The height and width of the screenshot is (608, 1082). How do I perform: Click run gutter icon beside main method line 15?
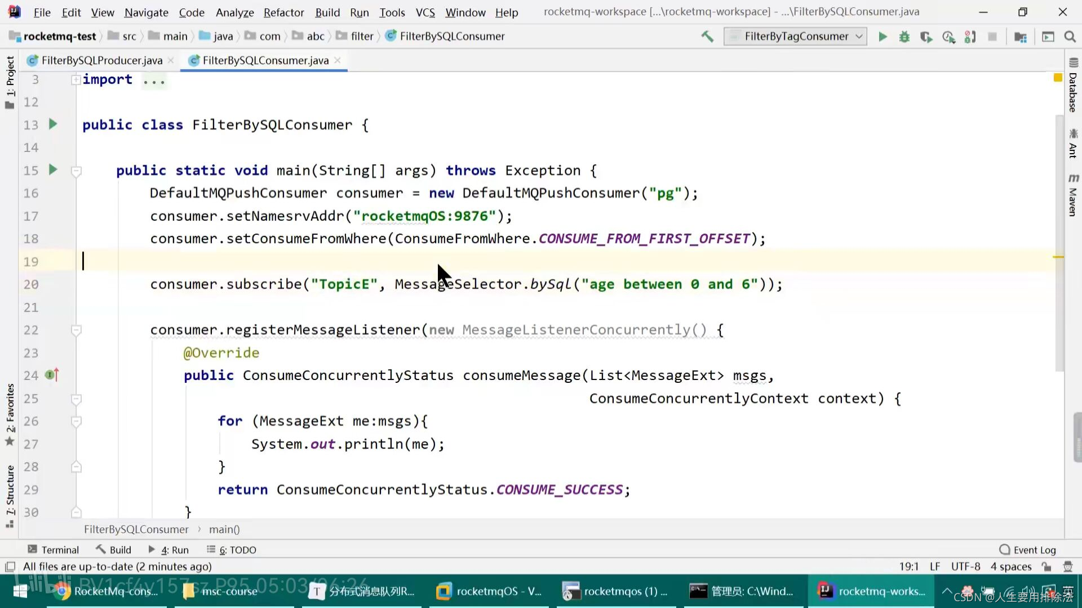click(x=53, y=169)
